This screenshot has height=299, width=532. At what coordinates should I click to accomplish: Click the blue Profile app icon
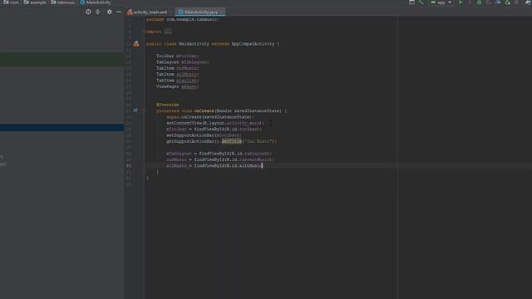pyautogui.click(x=498, y=2)
